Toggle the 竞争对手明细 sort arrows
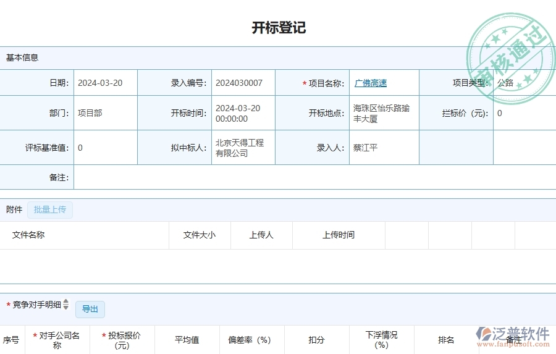The width and height of the screenshot is (556, 354). pos(66,305)
